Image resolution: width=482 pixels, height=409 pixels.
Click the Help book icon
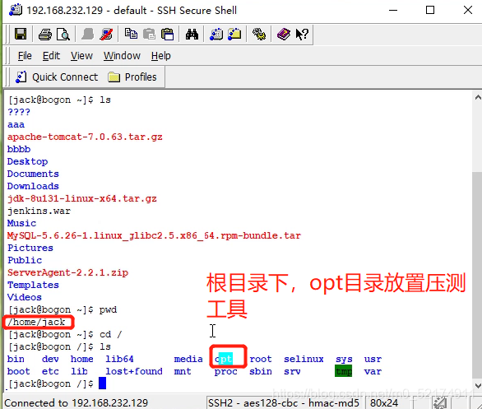click(x=284, y=34)
